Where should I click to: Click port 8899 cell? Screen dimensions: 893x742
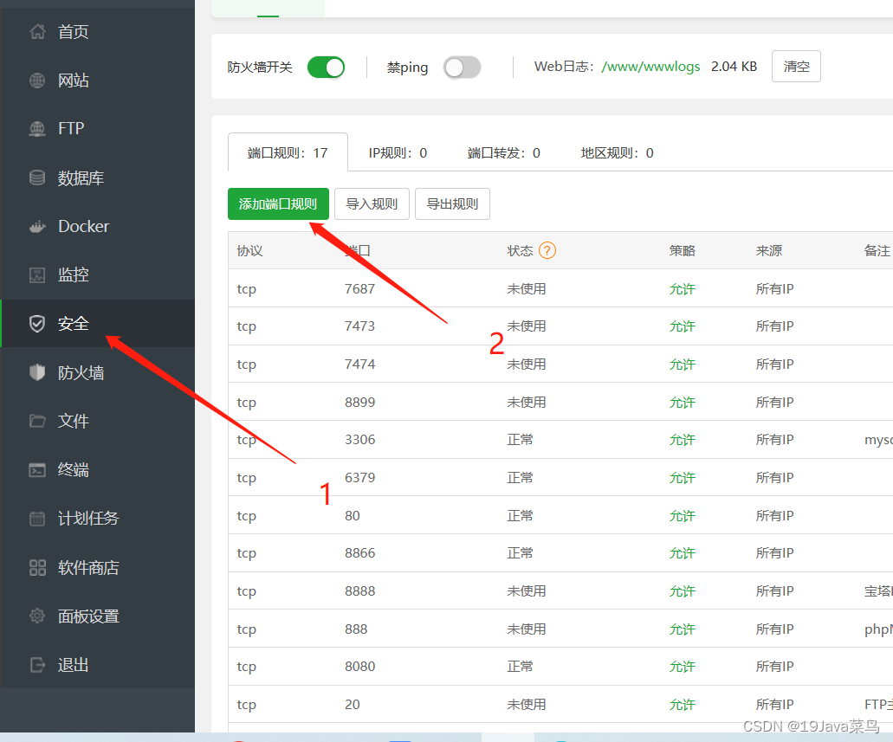[x=359, y=402]
